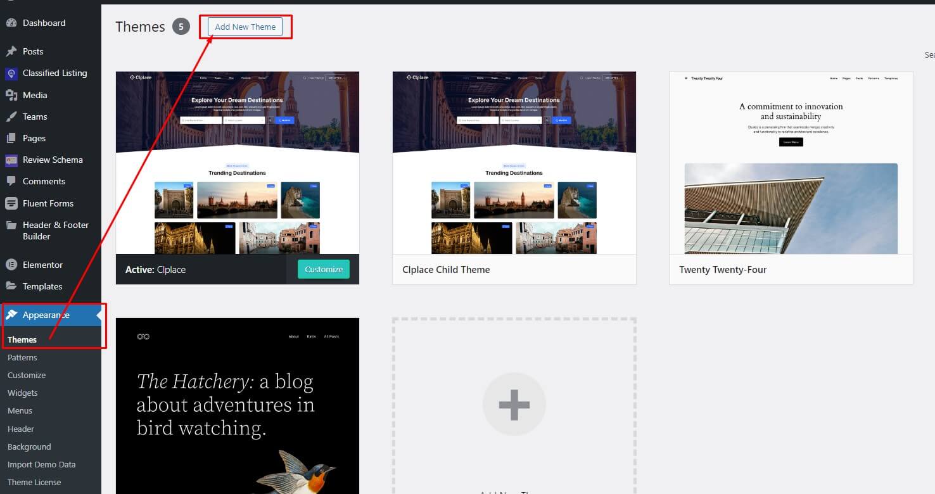Click the Templates folder icon

pos(11,286)
